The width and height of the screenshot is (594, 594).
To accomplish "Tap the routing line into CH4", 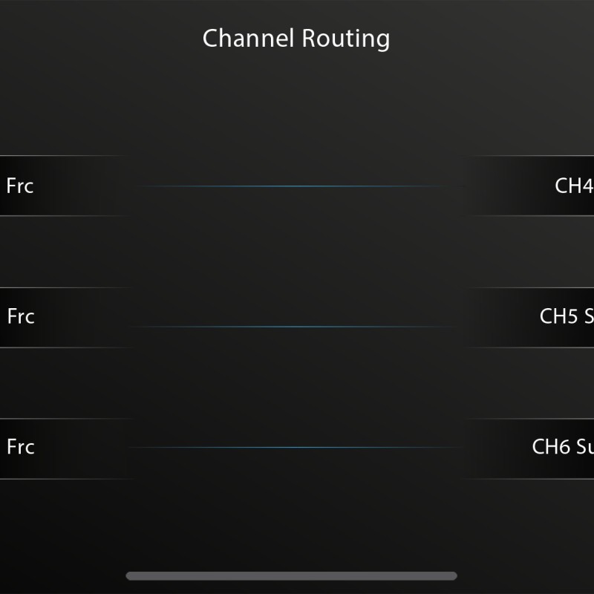I will pos(297,186).
